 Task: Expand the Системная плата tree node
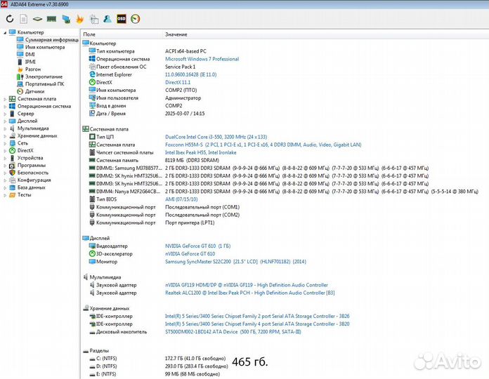click(5, 99)
